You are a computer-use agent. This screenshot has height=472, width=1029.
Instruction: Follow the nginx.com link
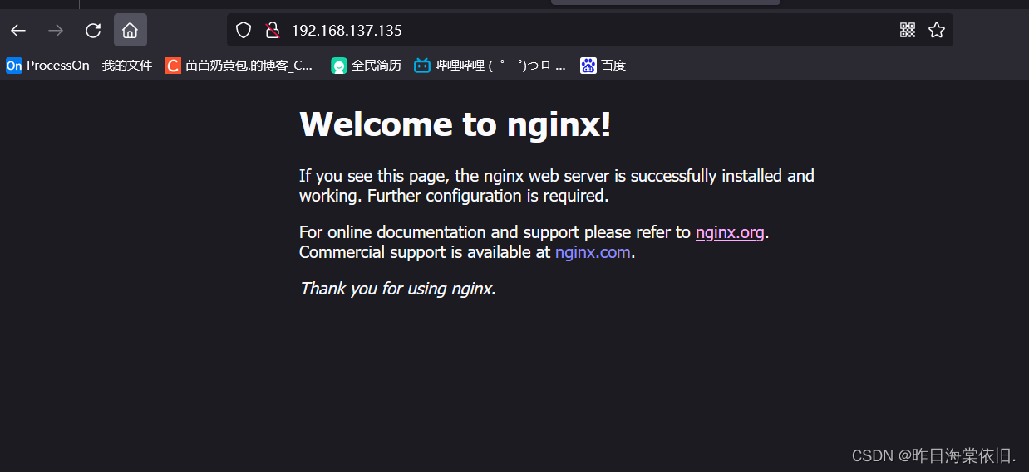[x=593, y=252]
